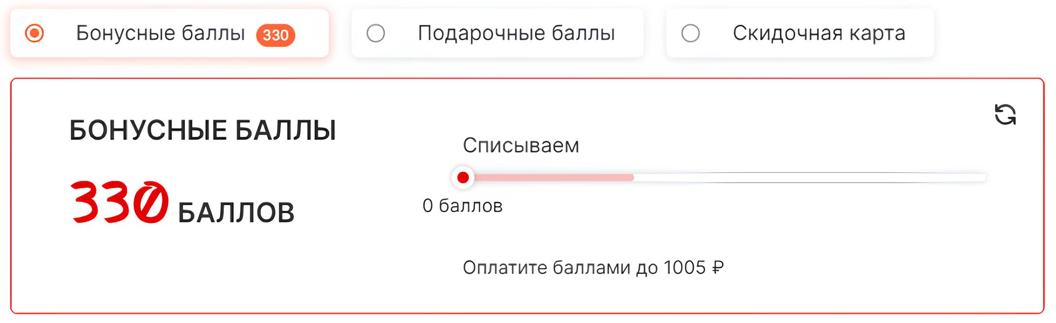Click the ₽ ruble symbol
Screen dimensions: 1056x323
[x=717, y=268]
